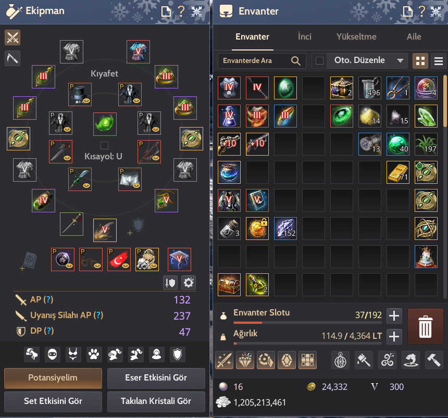Toggle the checkbox above Kısayol: U

[104, 145]
